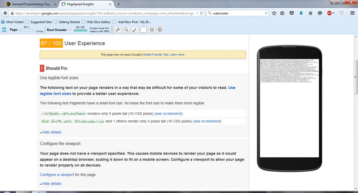Click the browser back arrow button

coord(5,13)
